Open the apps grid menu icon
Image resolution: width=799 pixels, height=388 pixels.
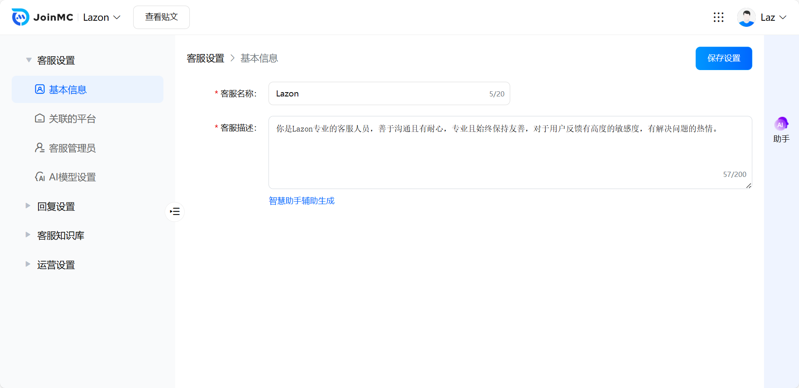point(718,17)
